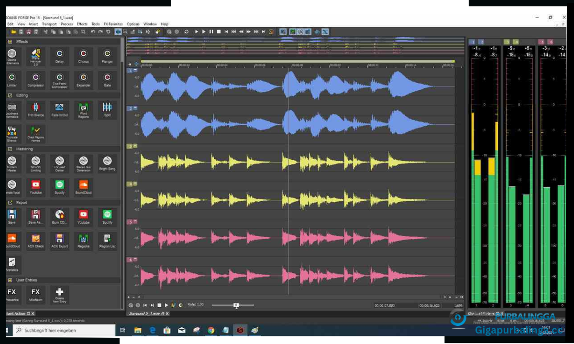Open the Compressor effect

(35, 80)
